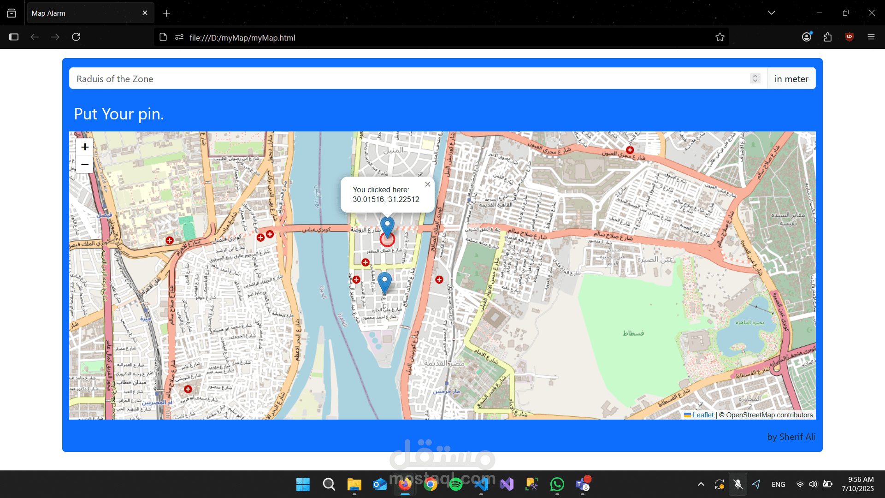This screenshot has height=498, width=885.
Task: Launch Spotify from the taskbar
Action: pos(456,484)
